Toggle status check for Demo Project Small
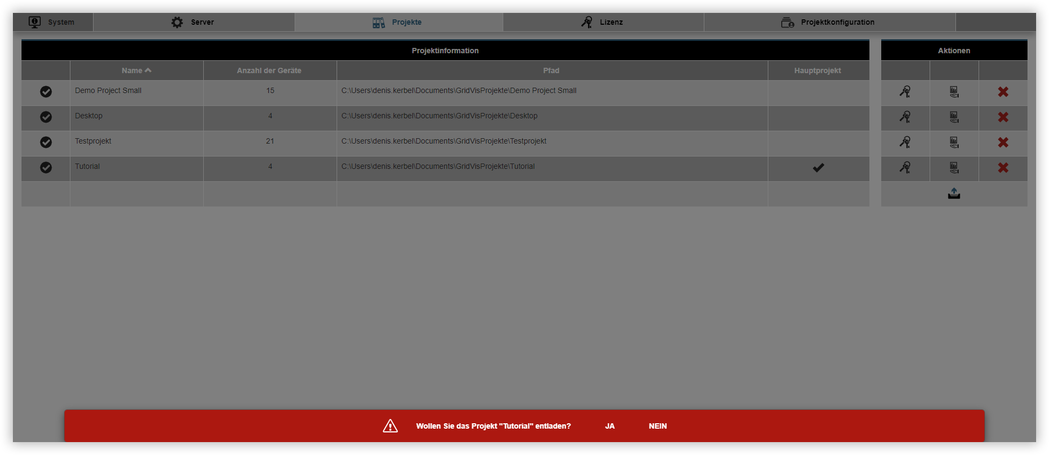 46,92
